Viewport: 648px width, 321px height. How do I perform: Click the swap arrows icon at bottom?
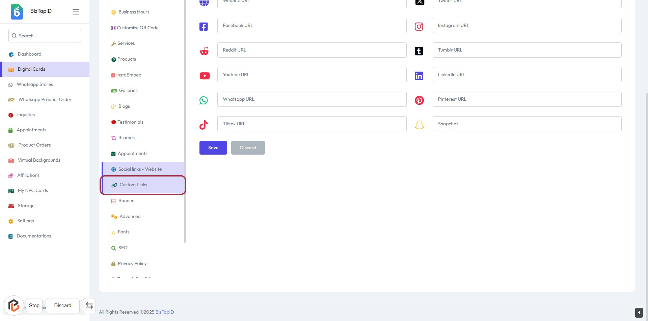[x=89, y=306]
